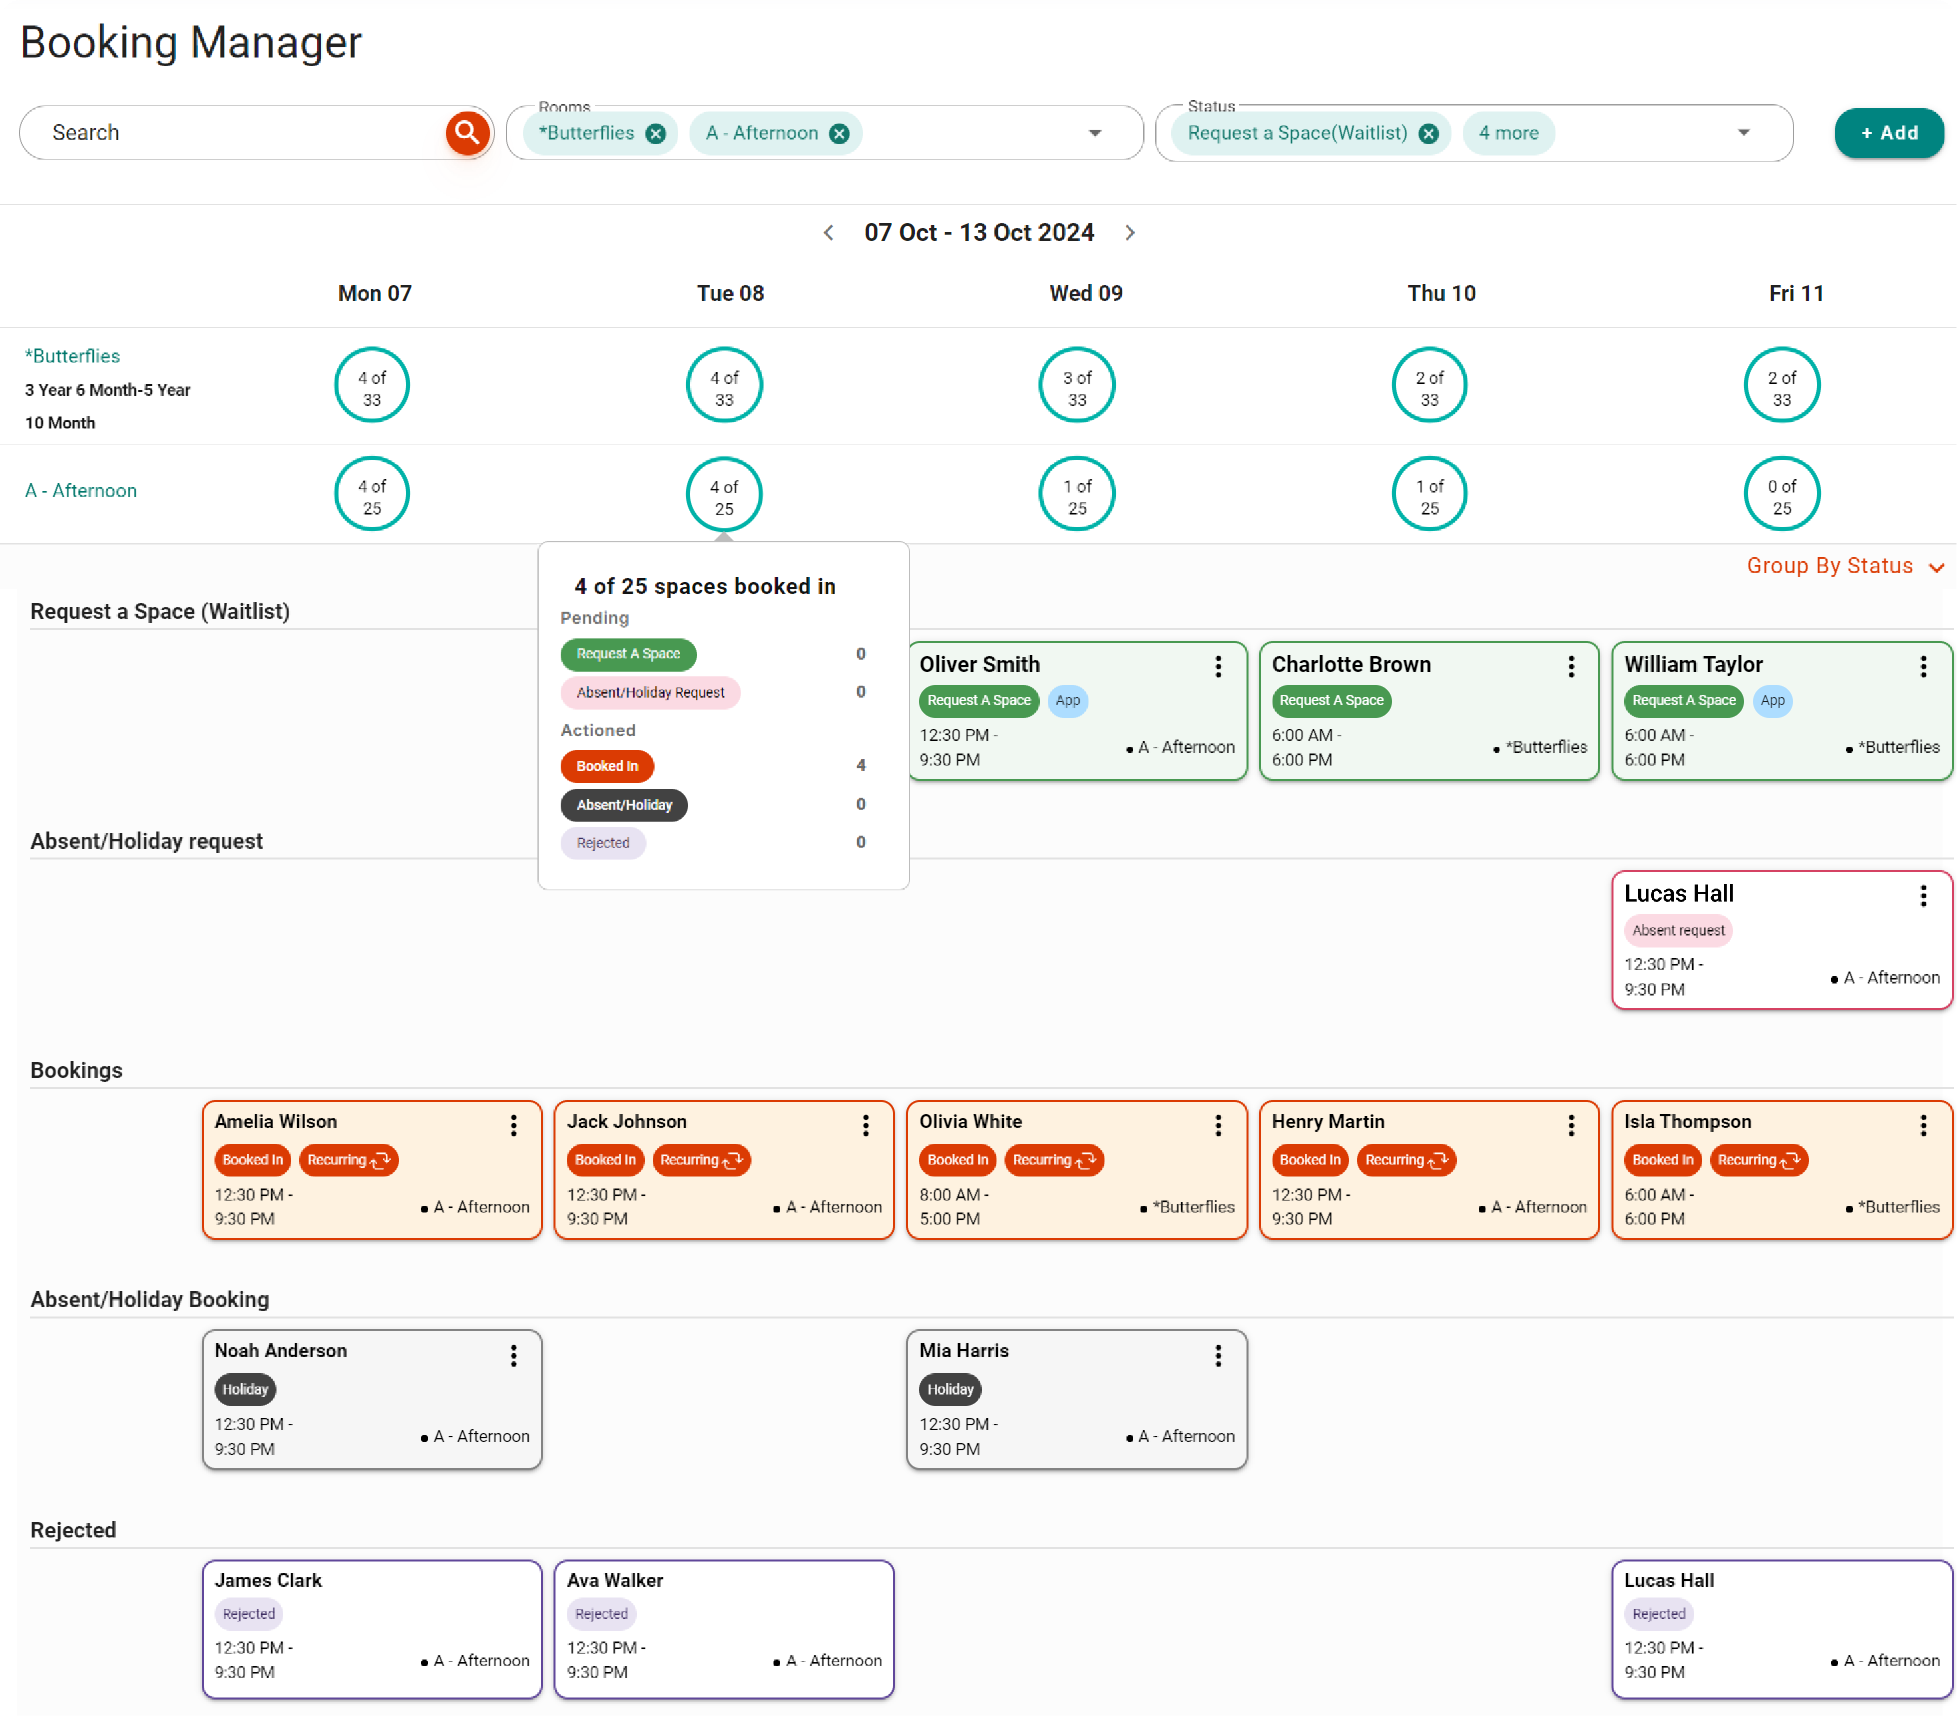Click Noah Anderson's Holiday badge
The image size is (1957, 1727).
(x=245, y=1389)
